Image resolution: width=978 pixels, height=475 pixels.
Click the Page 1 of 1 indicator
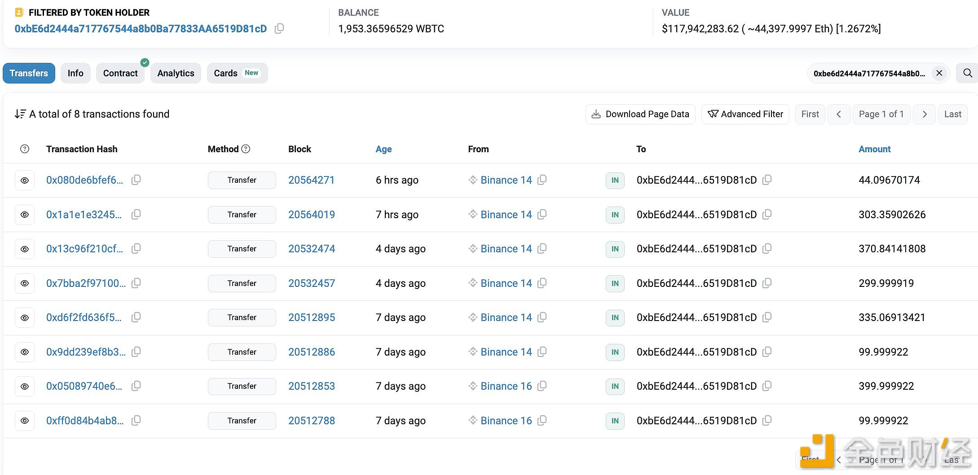(x=881, y=114)
